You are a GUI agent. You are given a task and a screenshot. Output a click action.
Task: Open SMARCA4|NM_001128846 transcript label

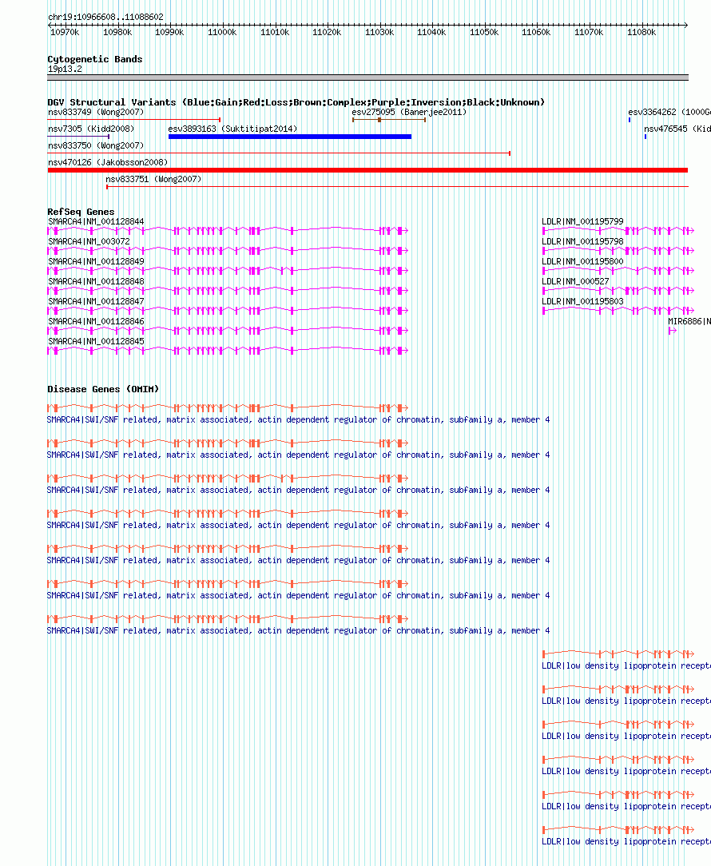coord(96,321)
